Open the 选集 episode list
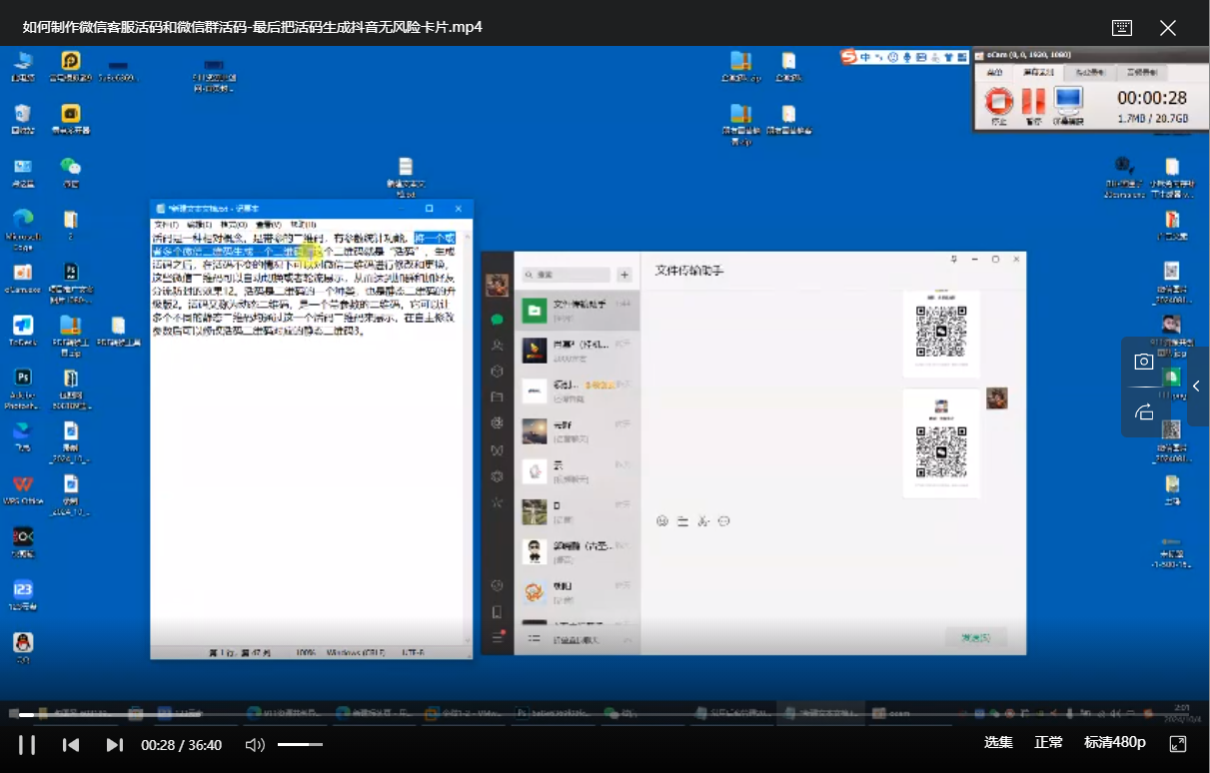The width and height of the screenshot is (1210, 773). [998, 743]
